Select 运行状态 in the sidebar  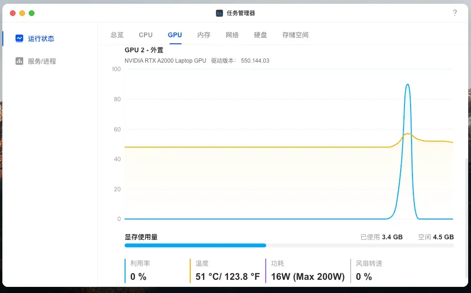(x=41, y=39)
